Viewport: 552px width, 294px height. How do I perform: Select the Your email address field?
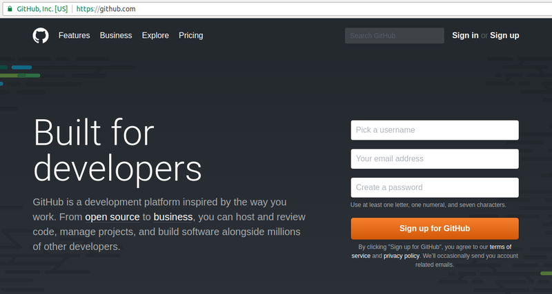coord(435,159)
